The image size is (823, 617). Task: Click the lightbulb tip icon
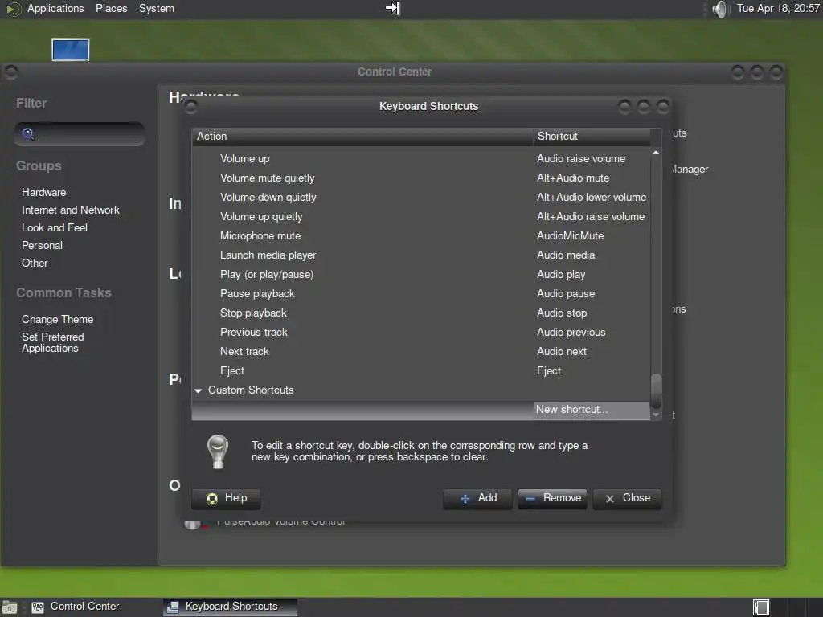pos(217,452)
